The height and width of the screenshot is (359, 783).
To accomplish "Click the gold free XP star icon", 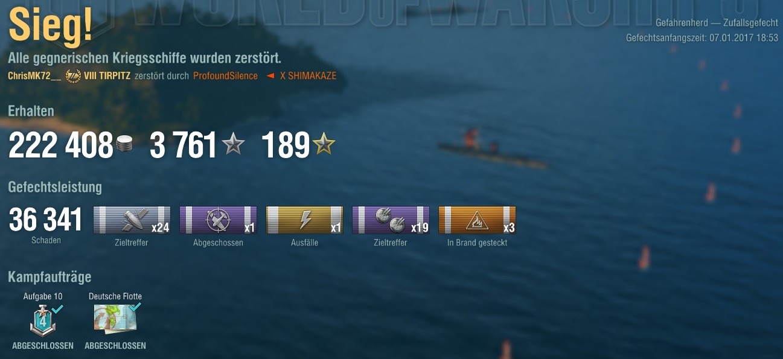I will (x=324, y=144).
